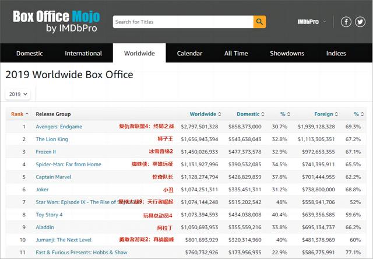Select domestic value $858,373,000
The image size is (373, 259).
click(x=245, y=127)
